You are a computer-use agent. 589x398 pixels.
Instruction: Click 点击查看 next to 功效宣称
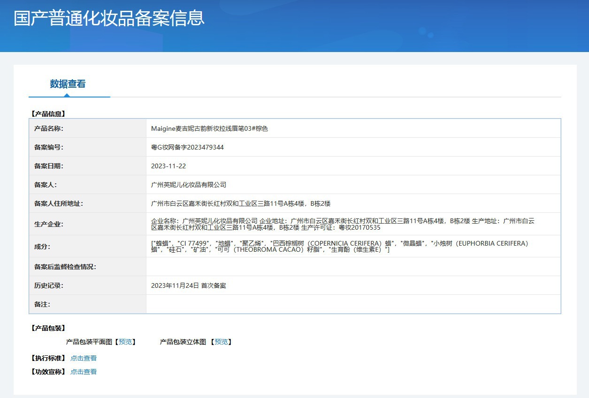click(x=84, y=372)
